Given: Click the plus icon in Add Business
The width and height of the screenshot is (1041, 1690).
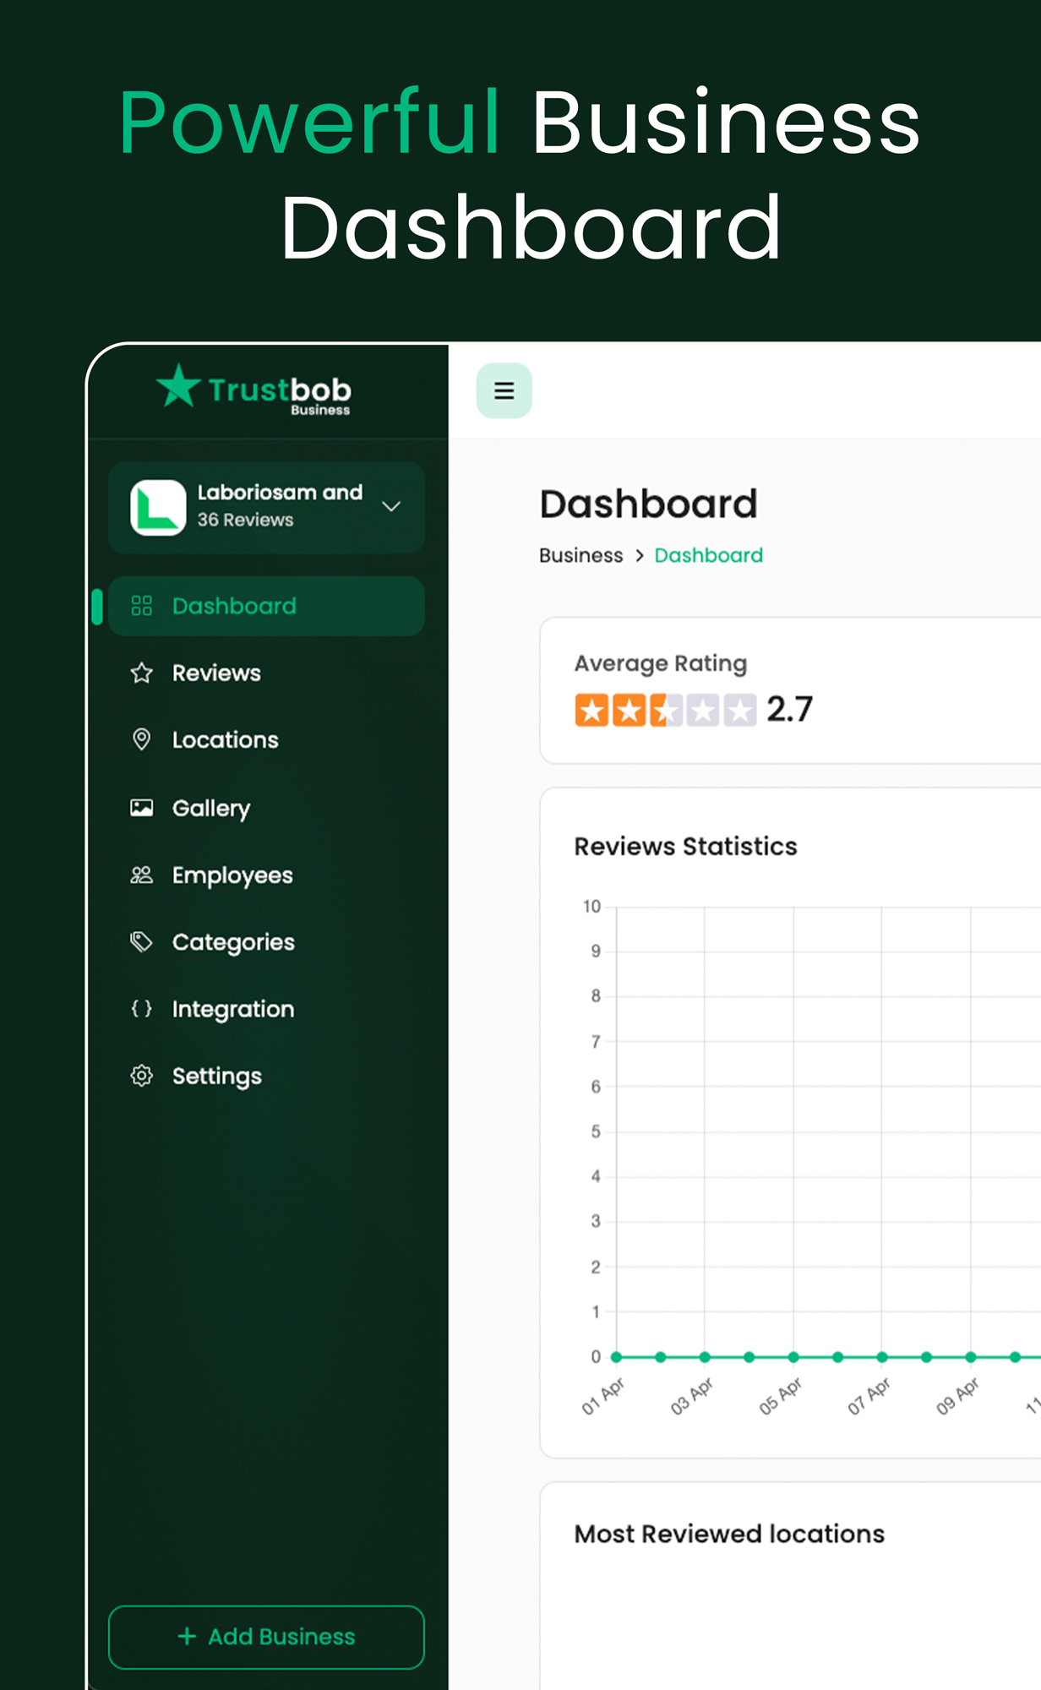Looking at the screenshot, I should pyautogui.click(x=187, y=1637).
